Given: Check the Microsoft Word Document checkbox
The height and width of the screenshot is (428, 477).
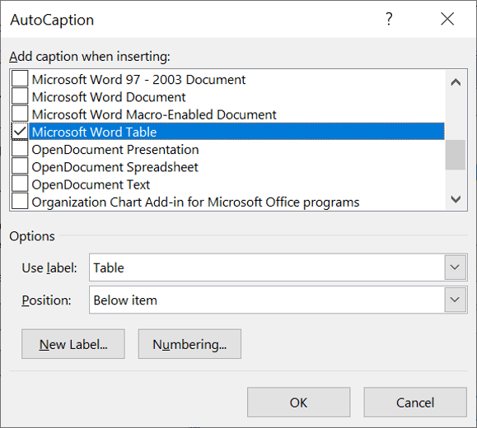Looking at the screenshot, I should point(20,96).
